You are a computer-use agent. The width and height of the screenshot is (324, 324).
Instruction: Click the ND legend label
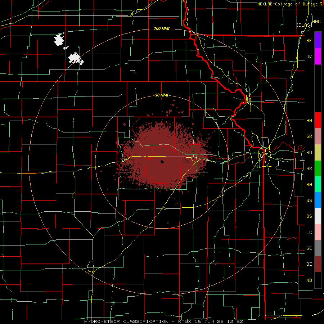tap(309, 280)
